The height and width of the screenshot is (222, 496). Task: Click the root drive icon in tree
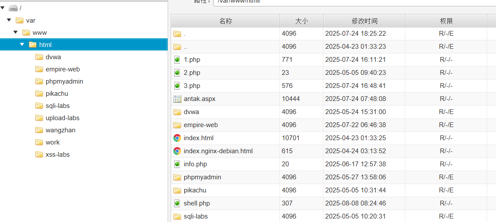(13, 8)
